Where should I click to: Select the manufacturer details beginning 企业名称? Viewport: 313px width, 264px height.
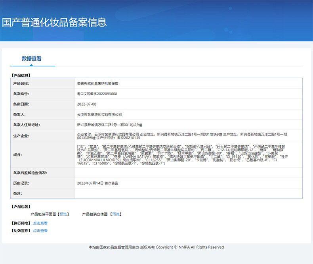point(182,136)
